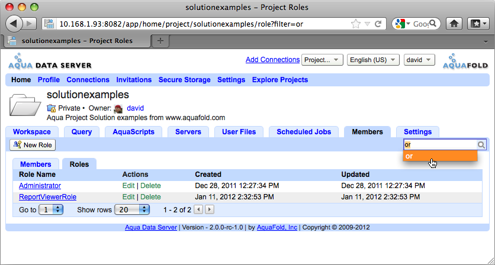Open a new browser tab with the plus button

(160, 41)
